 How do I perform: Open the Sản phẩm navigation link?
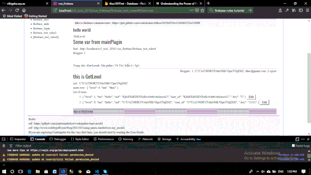click(x=107, y=66)
